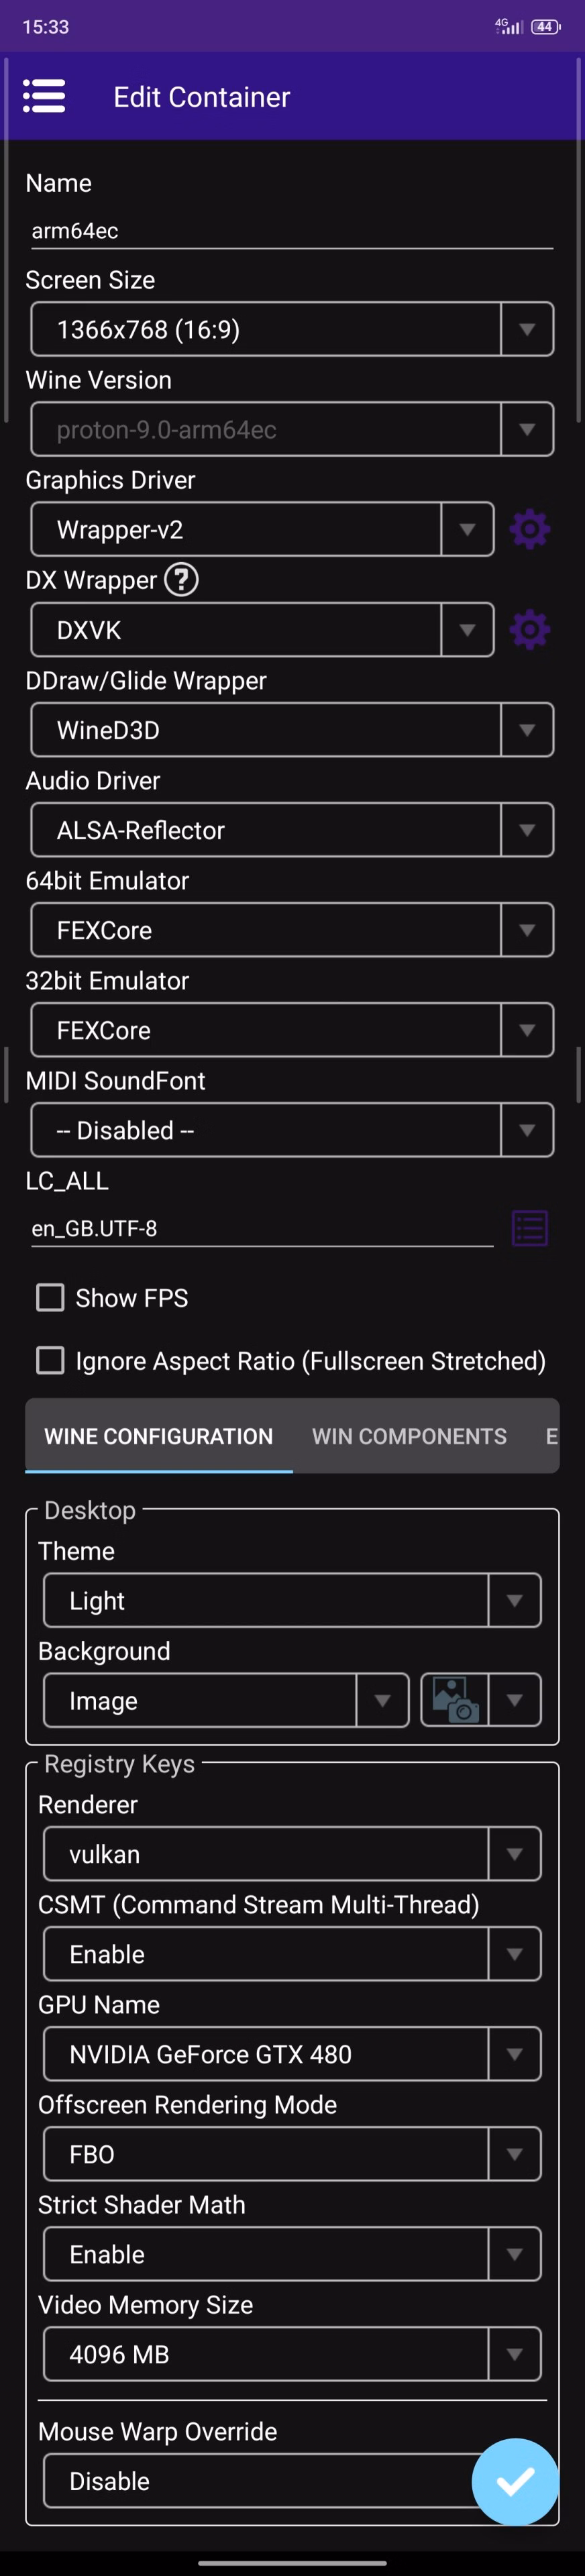
Task: Pick a background image with picture icon
Action: point(456,1700)
